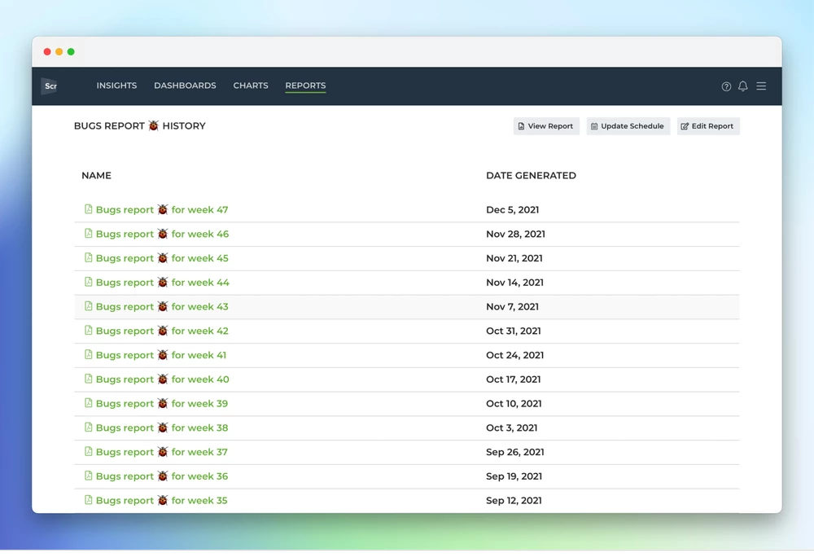Open the hamburger menu icon
Viewport: 814px width, 557px height.
coord(761,86)
